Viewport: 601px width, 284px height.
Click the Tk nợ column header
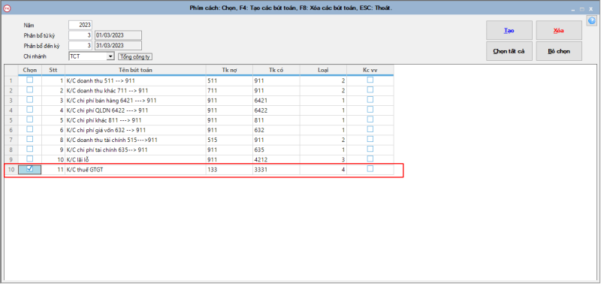(230, 70)
